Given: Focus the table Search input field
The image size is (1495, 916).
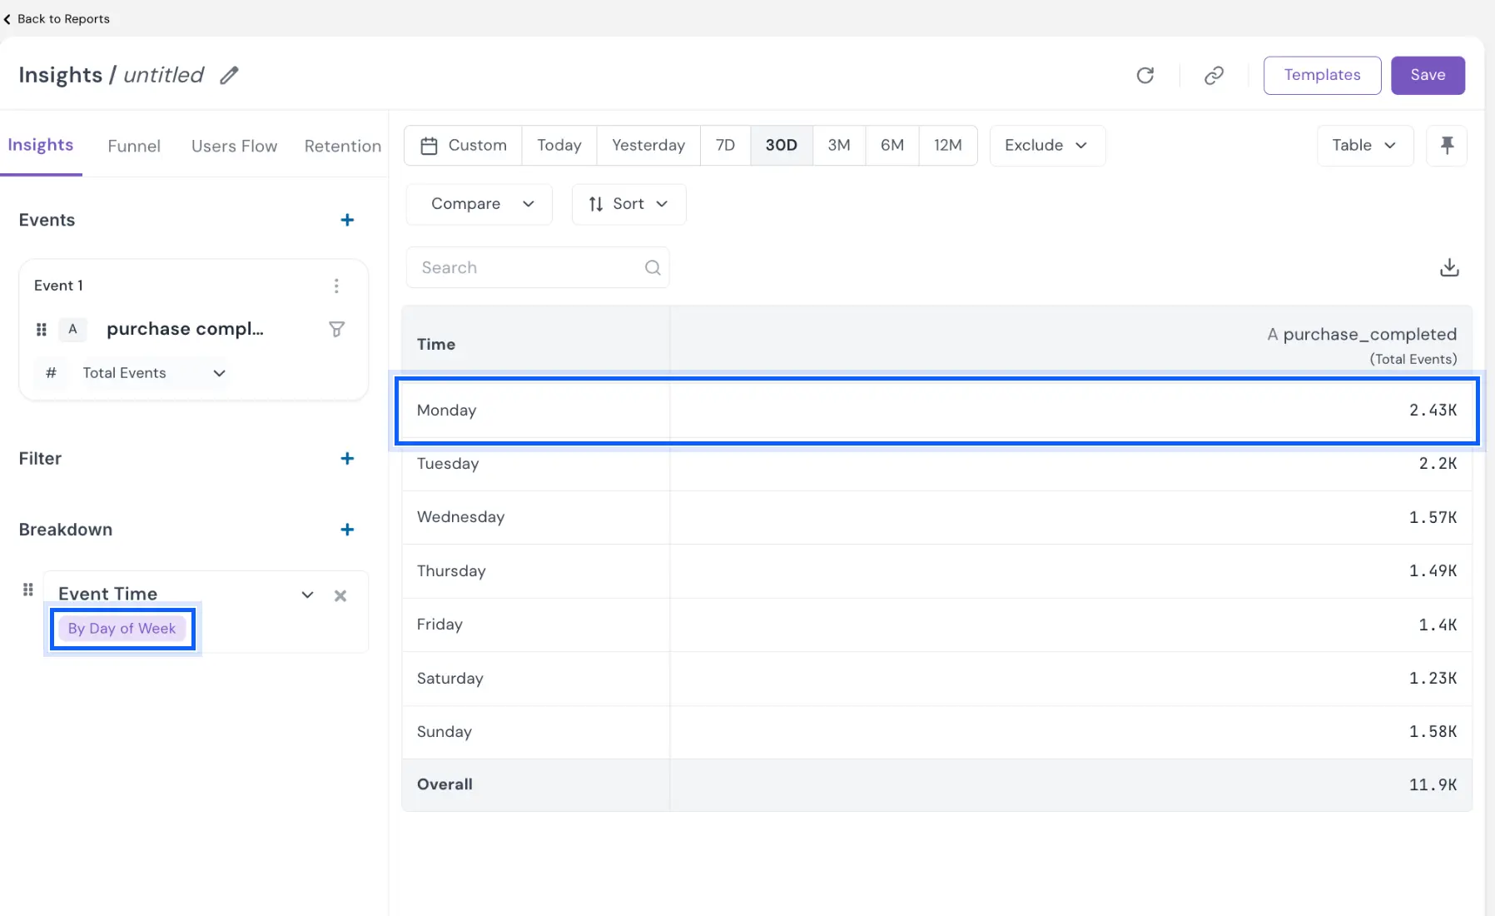Looking at the screenshot, I should pos(538,267).
